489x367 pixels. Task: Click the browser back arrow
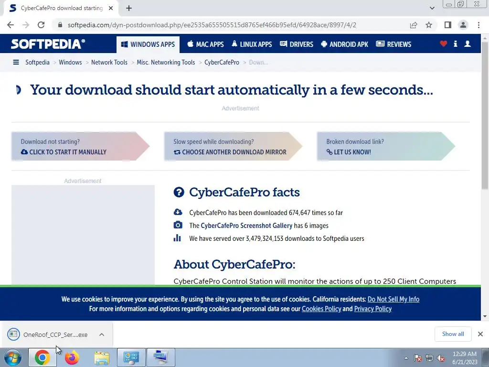[11, 25]
